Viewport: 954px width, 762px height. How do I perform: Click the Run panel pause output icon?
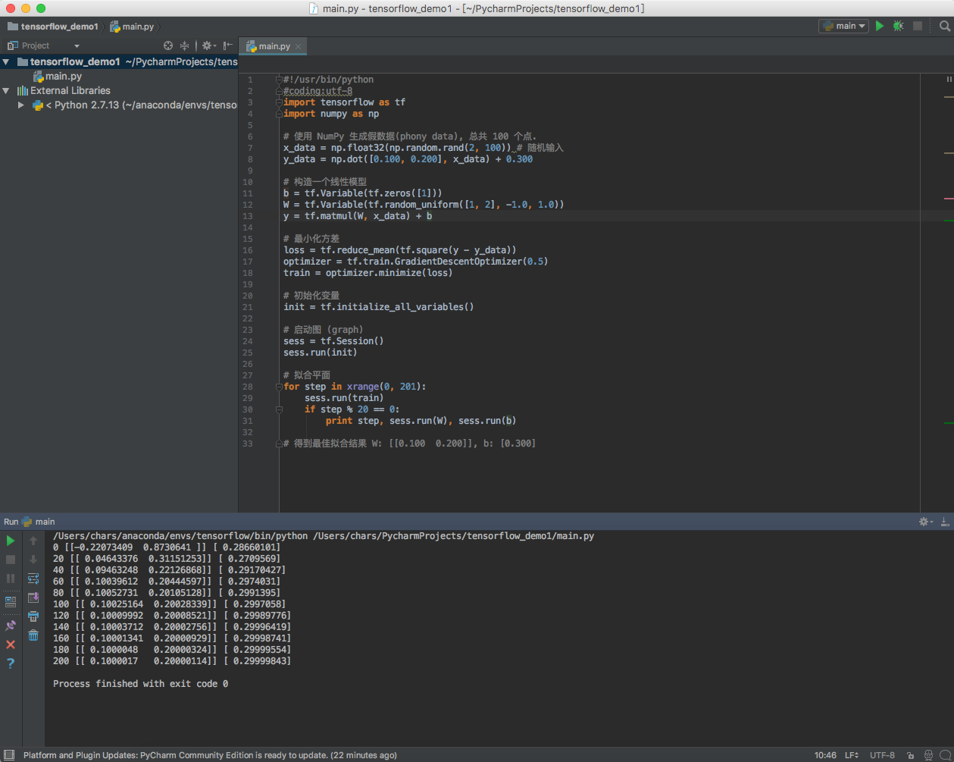11,579
